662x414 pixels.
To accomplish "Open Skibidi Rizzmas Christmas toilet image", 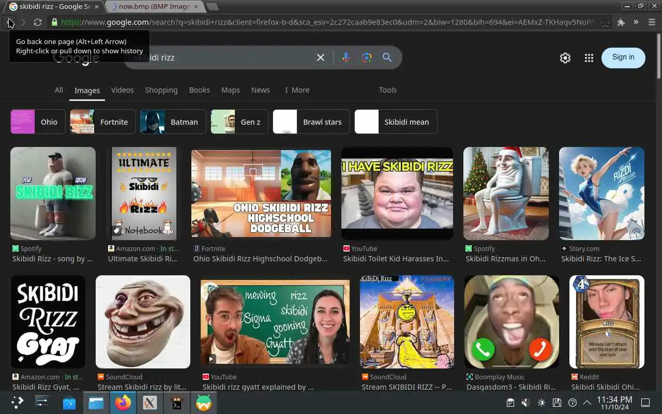I will tap(506, 194).
